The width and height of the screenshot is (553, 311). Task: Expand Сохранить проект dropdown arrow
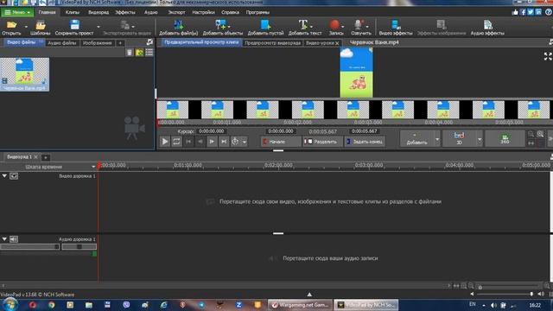[99, 27]
